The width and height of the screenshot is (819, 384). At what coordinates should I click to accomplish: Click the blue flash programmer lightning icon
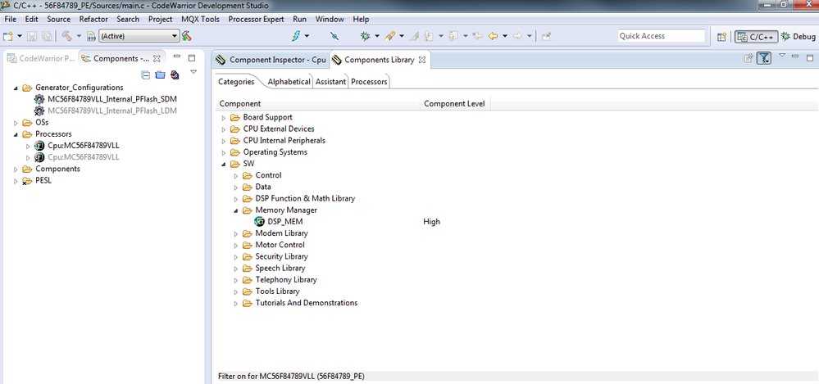point(297,35)
